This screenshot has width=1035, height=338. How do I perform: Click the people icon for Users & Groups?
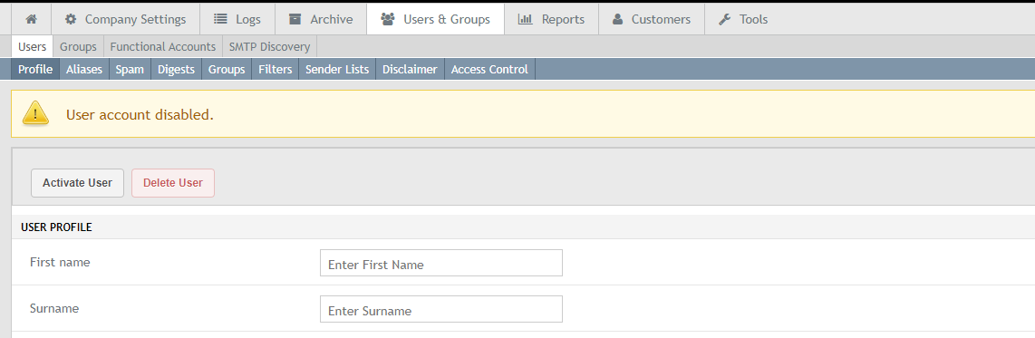click(x=388, y=19)
